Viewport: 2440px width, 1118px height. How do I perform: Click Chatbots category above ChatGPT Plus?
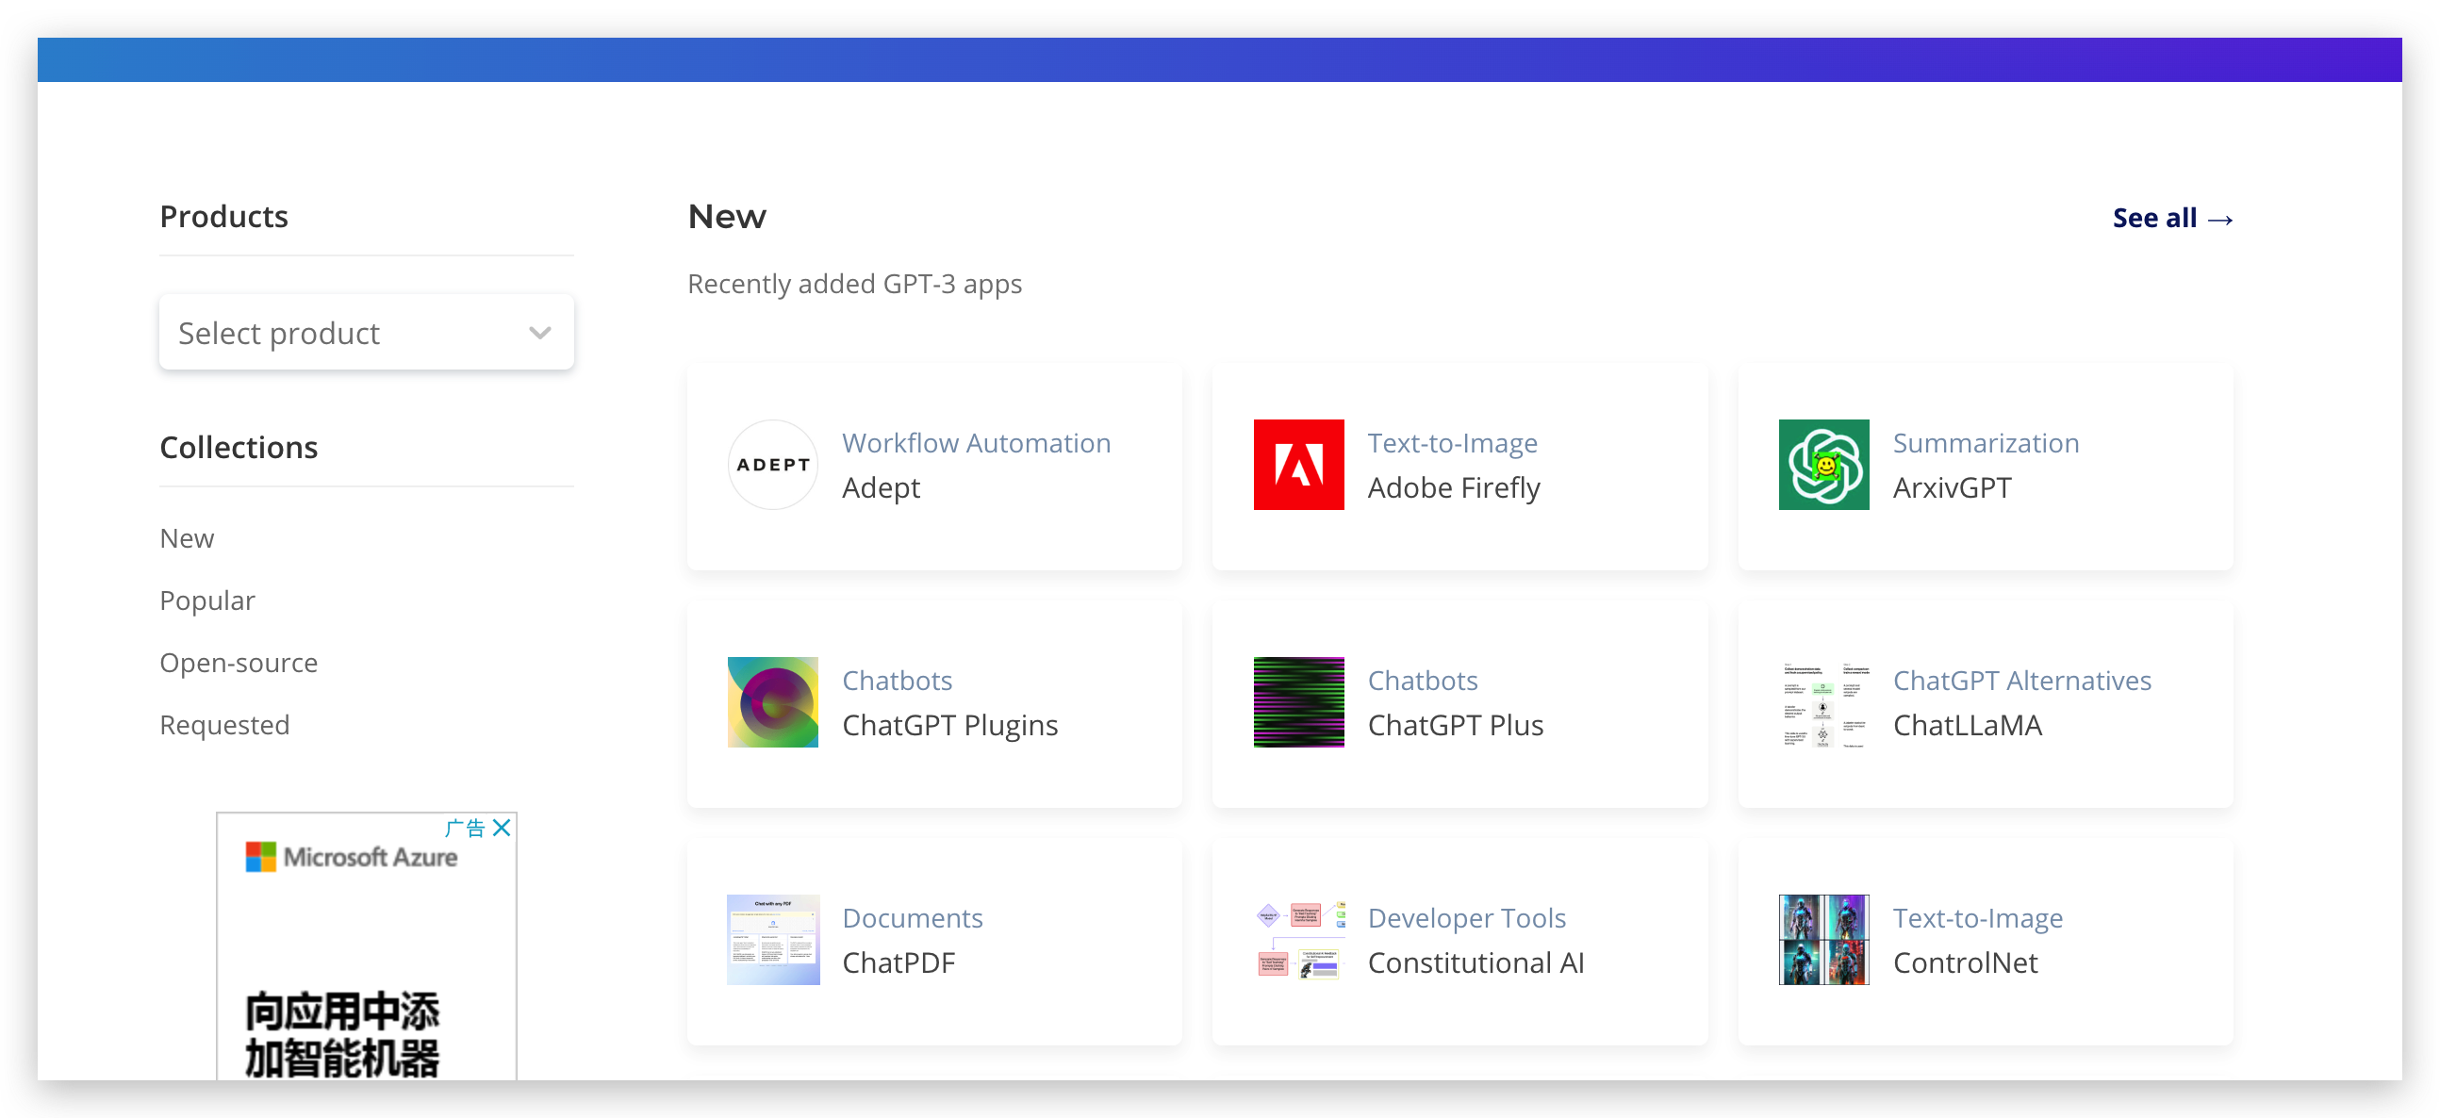pos(1423,680)
